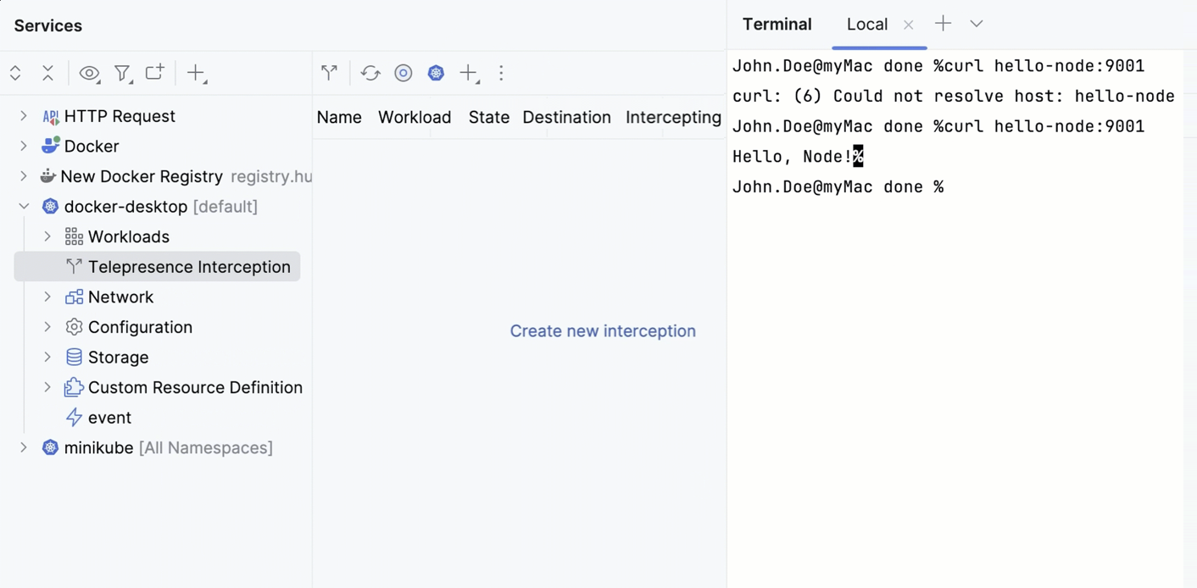The height and width of the screenshot is (588, 1197).
Task: Expand all nodes in Services tree
Action: [x=14, y=73]
